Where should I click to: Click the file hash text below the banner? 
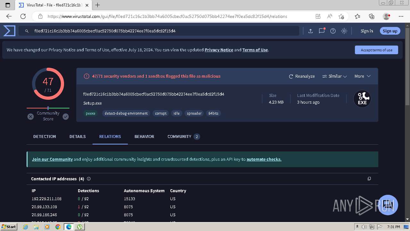(154, 94)
